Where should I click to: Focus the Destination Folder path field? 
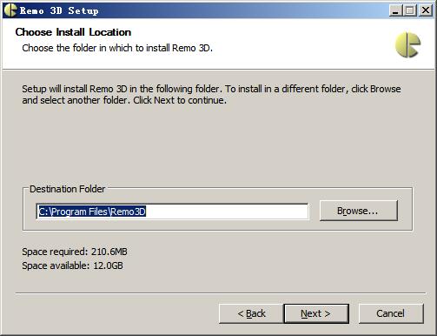point(172,212)
